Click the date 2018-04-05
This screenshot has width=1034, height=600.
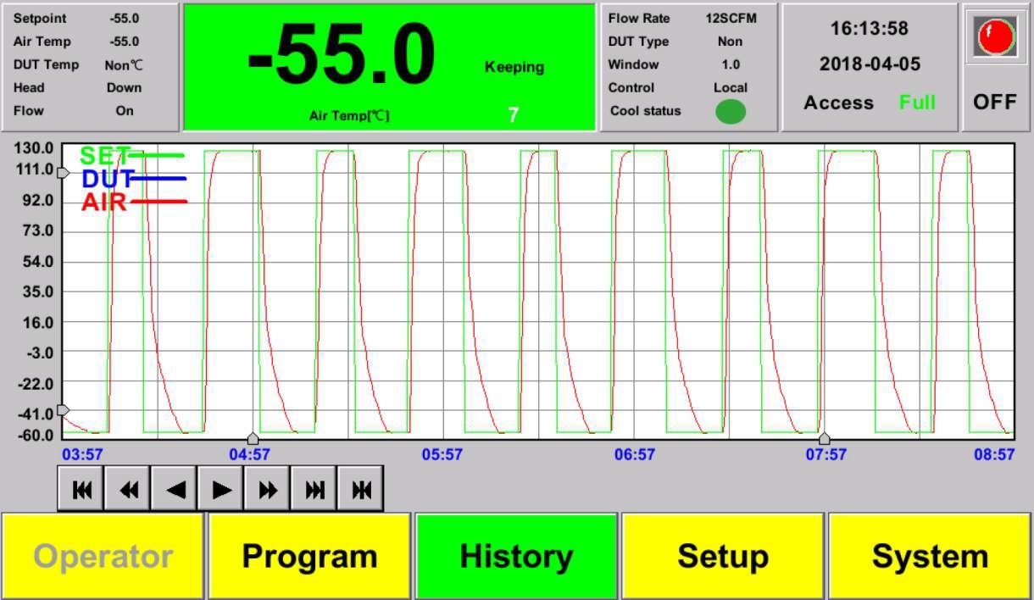coord(870,64)
